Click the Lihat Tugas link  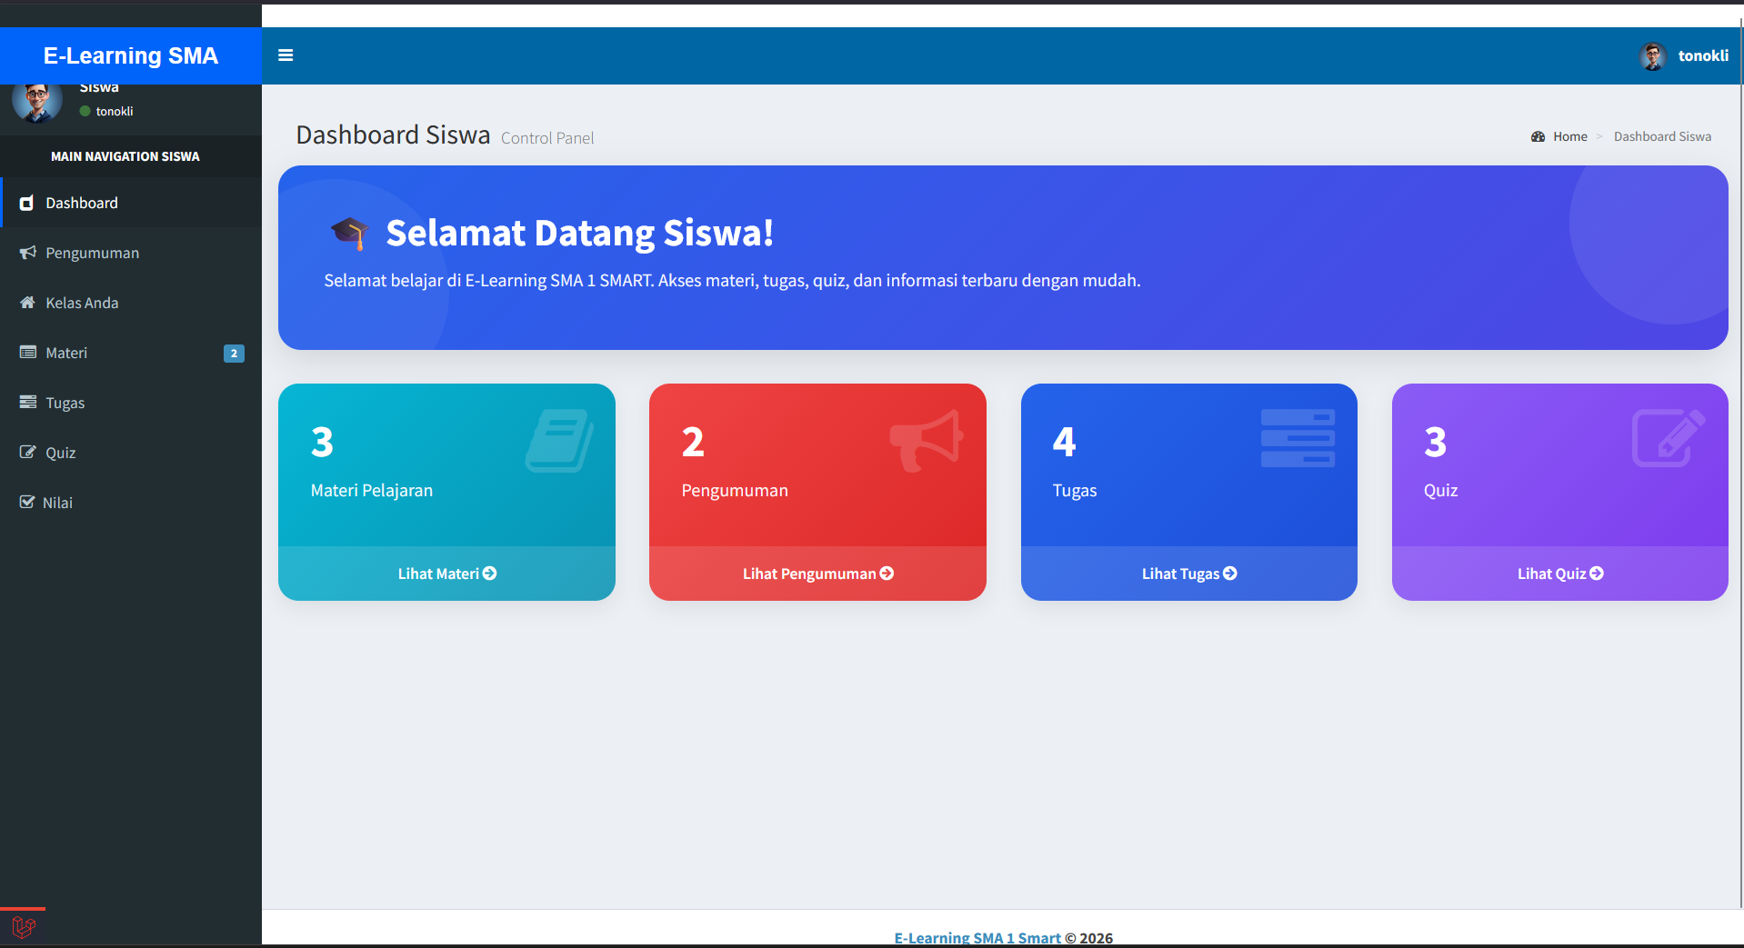(1188, 574)
